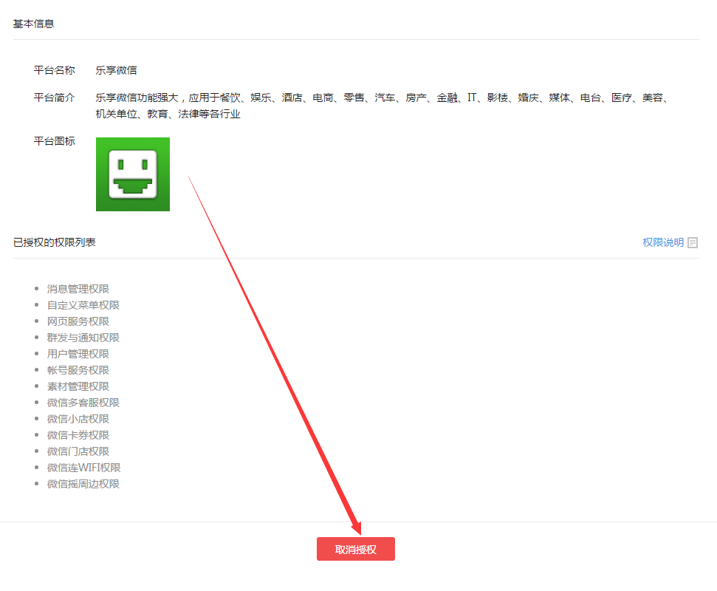Select 用户管理权限 list item
717x591 pixels.
point(78,354)
